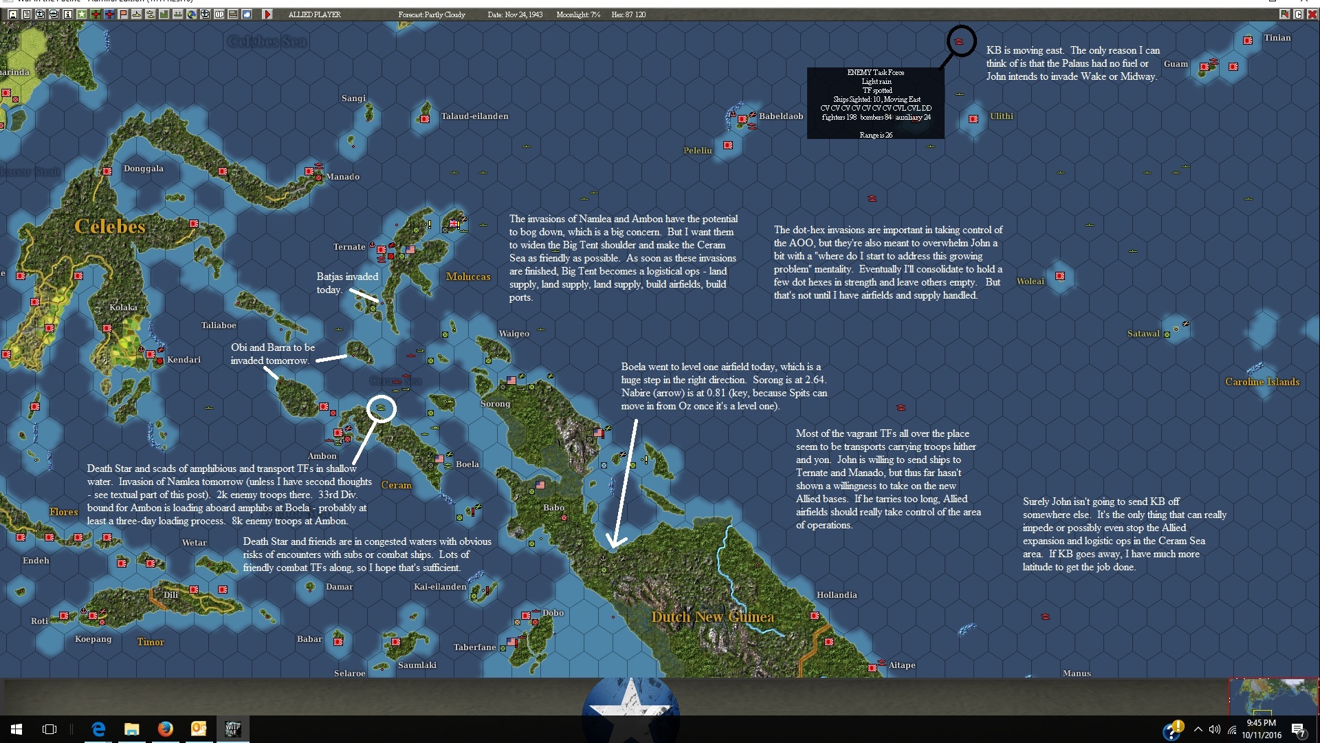Click the volume speaker tray icon

tap(1215, 729)
